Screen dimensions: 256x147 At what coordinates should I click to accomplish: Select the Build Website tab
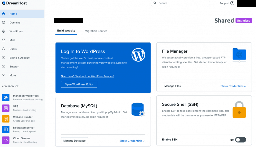point(66,31)
